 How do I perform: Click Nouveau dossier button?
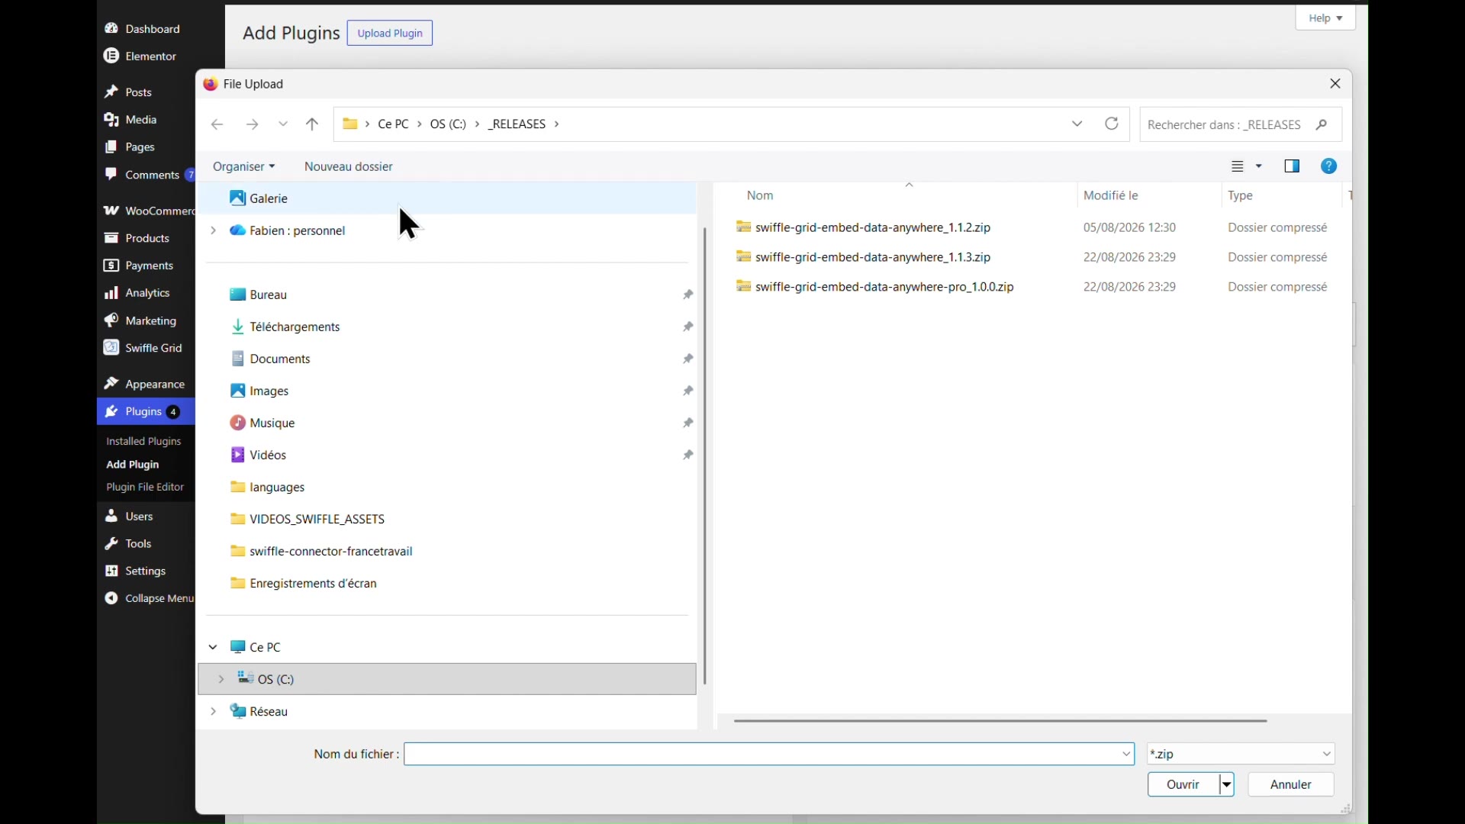pyautogui.click(x=349, y=166)
